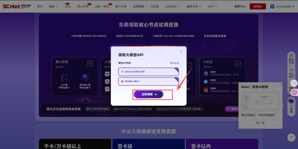Screen dimensions: 298x149
Task: Click the 千卡/万卡级以上 card
Action: tap(75, 144)
